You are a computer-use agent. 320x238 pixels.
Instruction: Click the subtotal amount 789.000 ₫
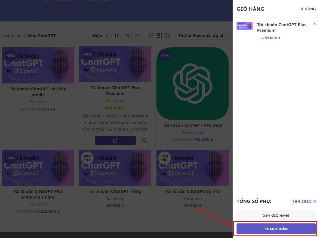(304, 201)
